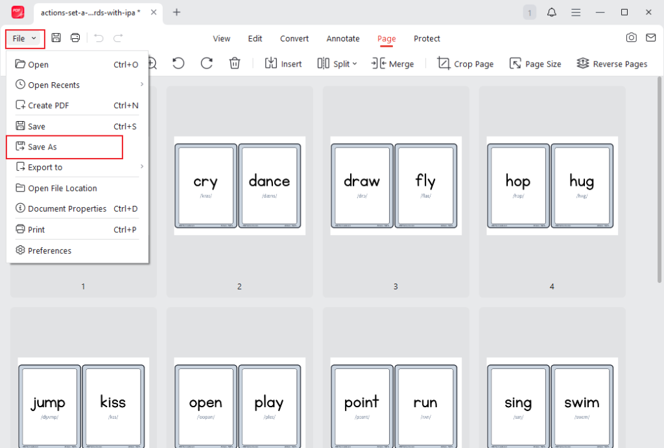
Task: Open a new tab with plus icon
Action: pyautogui.click(x=176, y=12)
